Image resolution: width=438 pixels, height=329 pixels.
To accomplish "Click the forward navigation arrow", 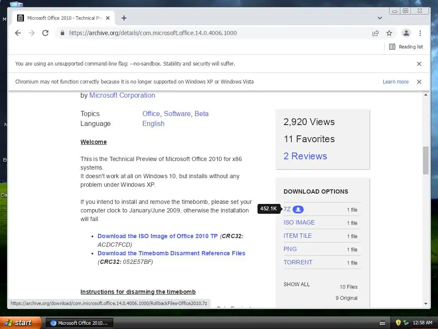I will [32, 33].
